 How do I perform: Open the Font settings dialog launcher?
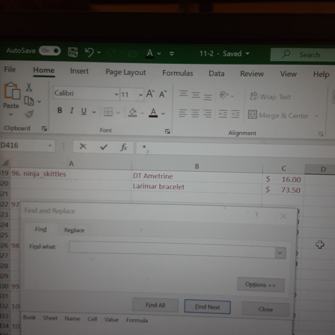167,131
